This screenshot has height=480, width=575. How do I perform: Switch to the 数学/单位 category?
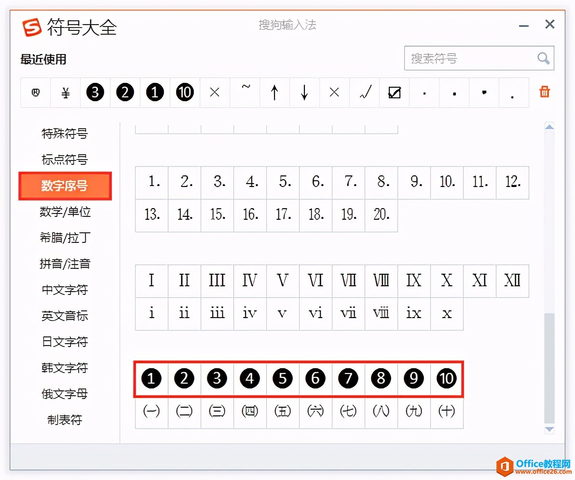click(65, 212)
